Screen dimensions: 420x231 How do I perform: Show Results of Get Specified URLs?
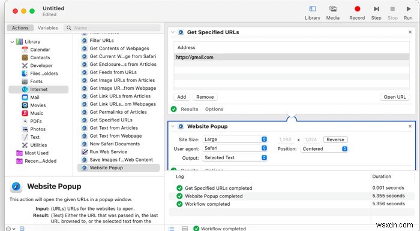pyautogui.click(x=190, y=110)
